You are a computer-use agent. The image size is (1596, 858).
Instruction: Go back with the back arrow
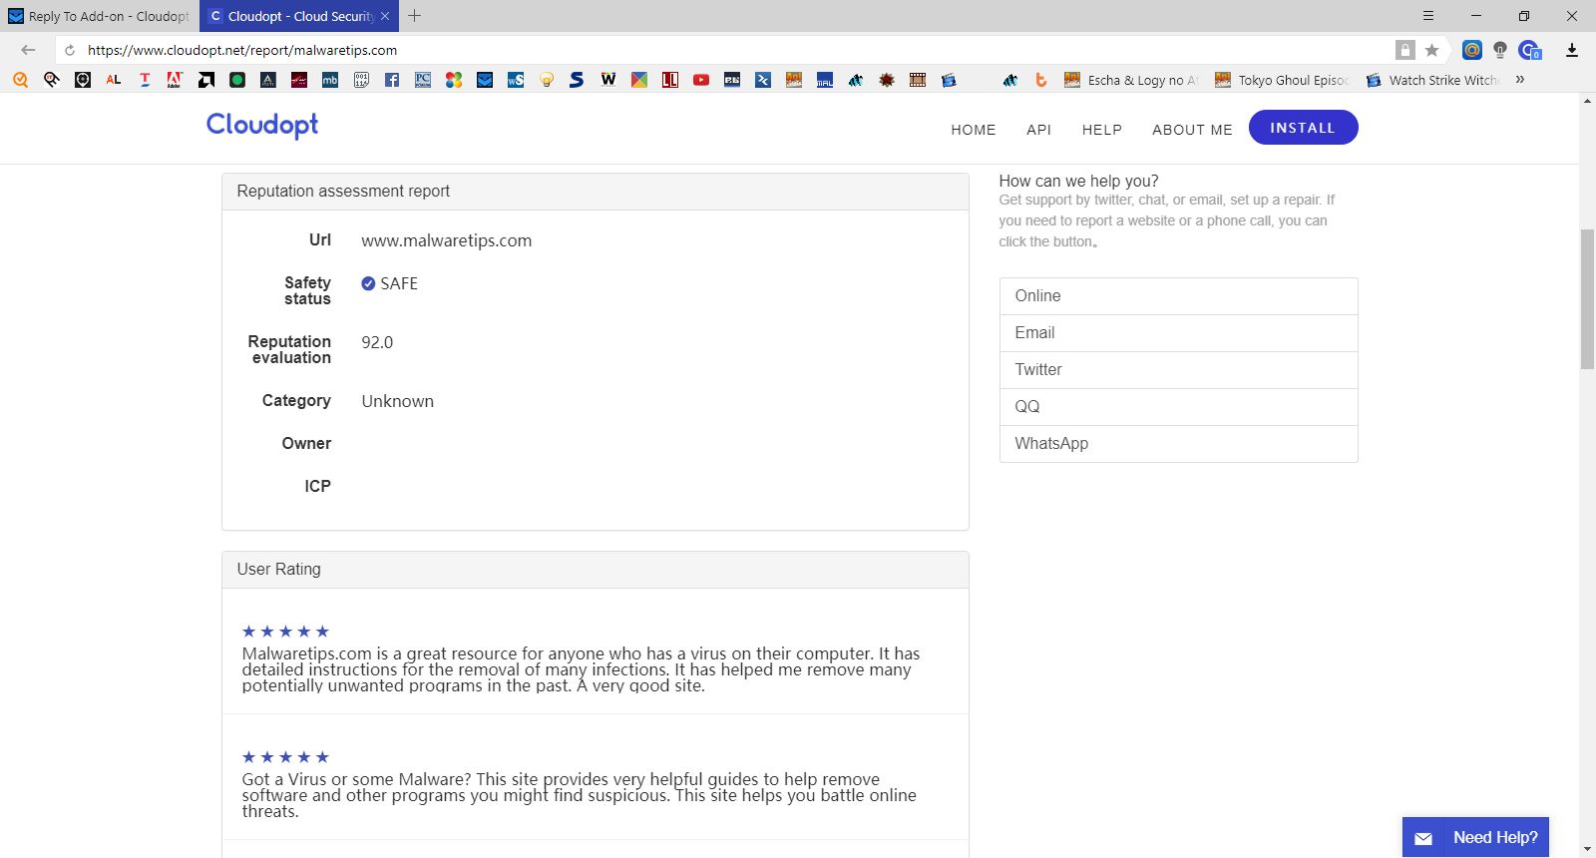tap(28, 50)
